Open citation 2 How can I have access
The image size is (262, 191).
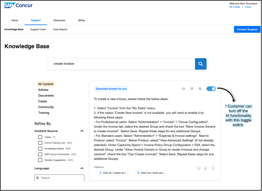pyautogui.click(x=152, y=173)
